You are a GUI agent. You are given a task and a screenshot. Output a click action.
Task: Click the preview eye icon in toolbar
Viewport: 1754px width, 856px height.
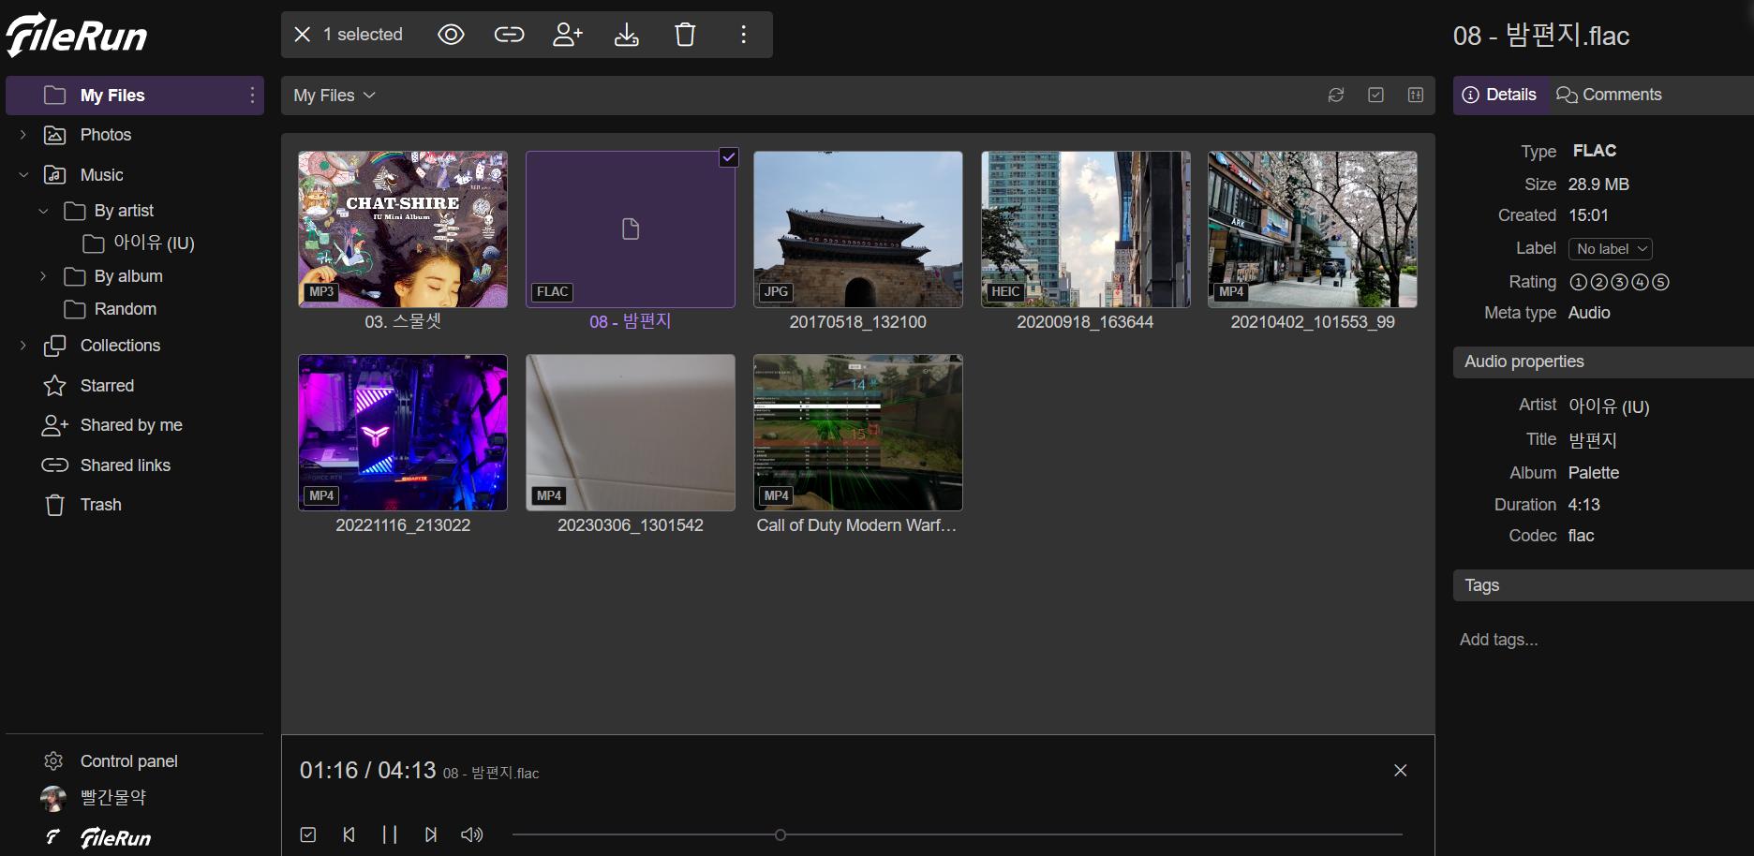click(451, 35)
